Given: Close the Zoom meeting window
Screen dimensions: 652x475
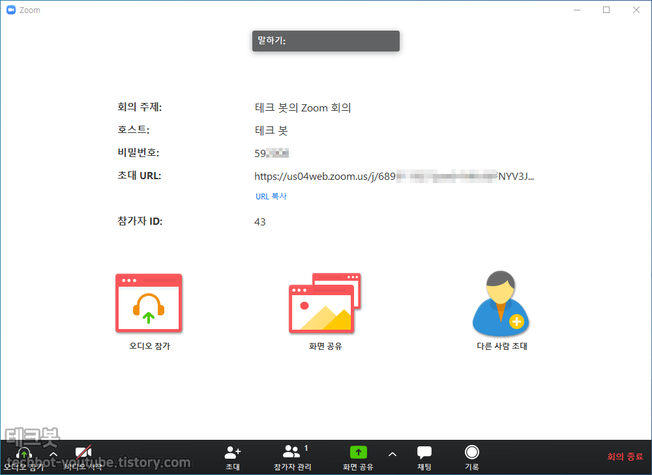Looking at the screenshot, I should 636,10.
